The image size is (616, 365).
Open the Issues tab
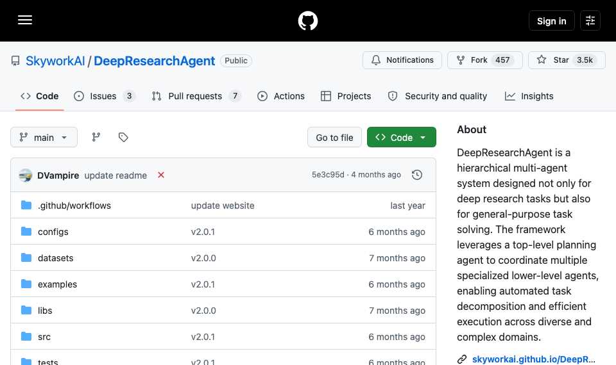pyautogui.click(x=105, y=96)
